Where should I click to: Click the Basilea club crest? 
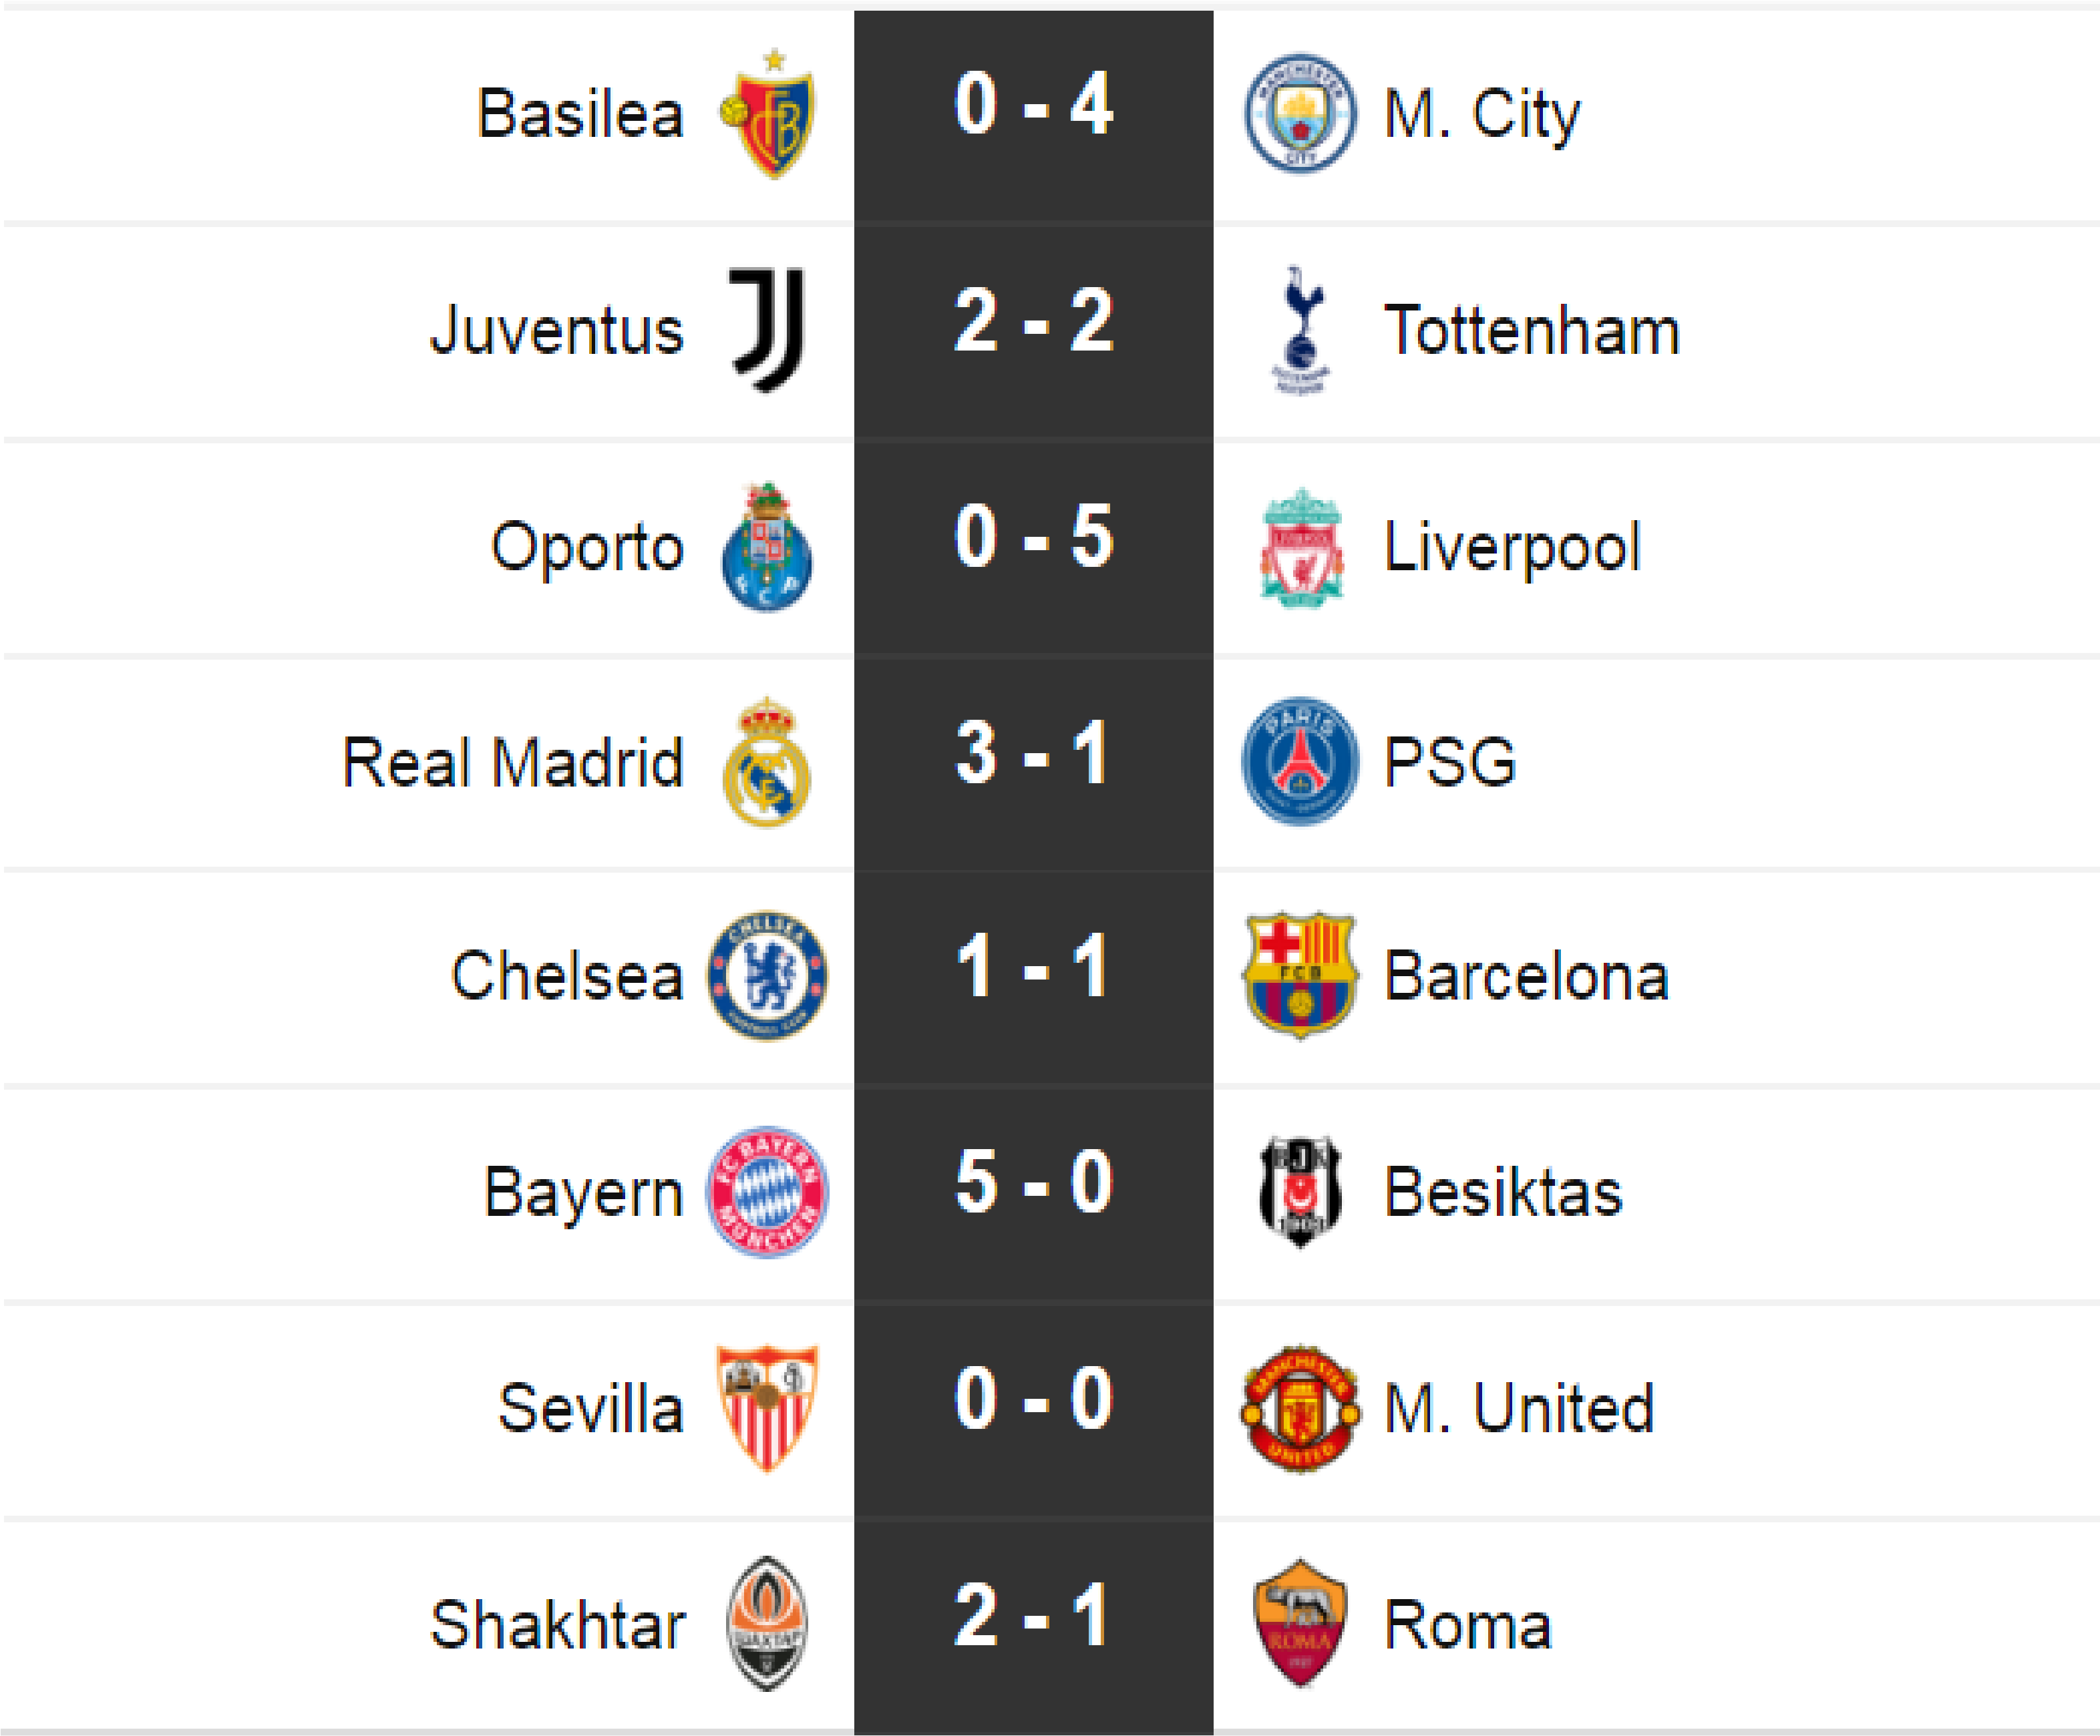(768, 115)
